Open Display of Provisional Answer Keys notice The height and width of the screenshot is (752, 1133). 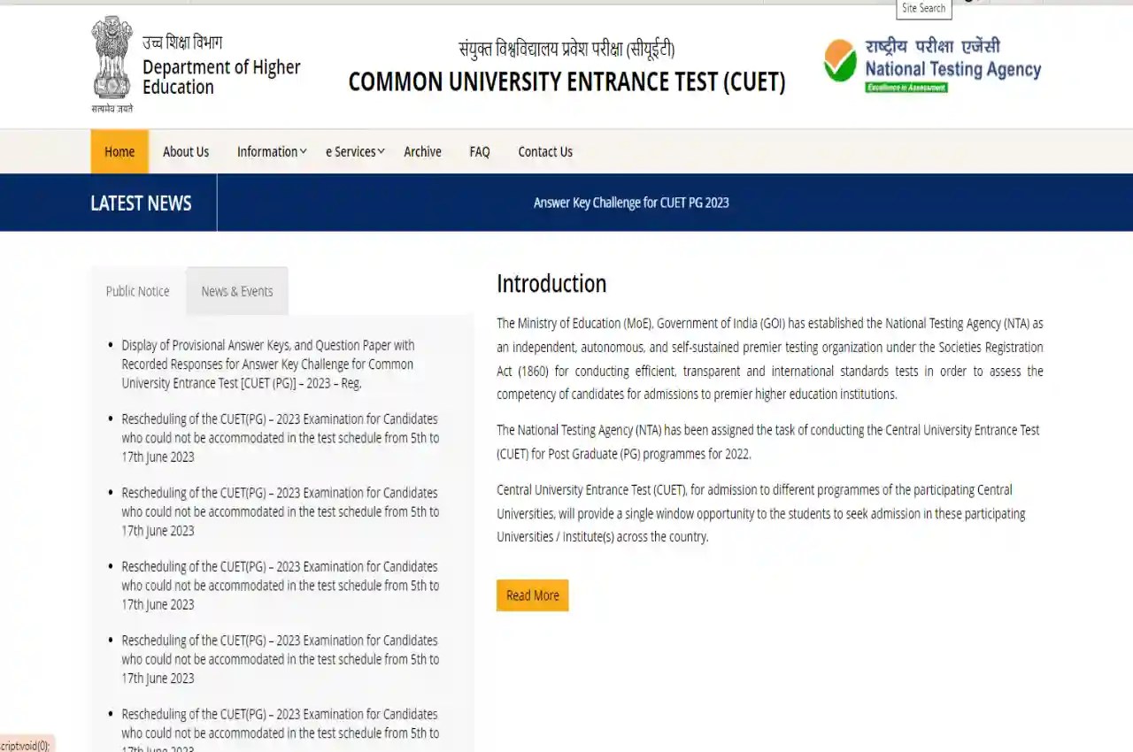(x=268, y=364)
